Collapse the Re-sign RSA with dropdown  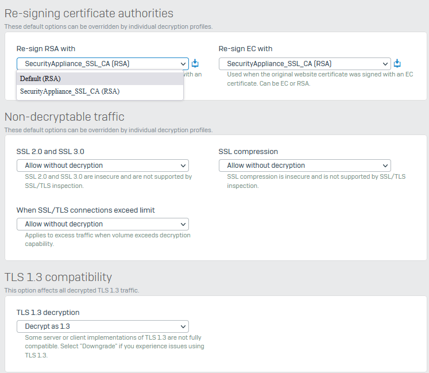[102, 64]
